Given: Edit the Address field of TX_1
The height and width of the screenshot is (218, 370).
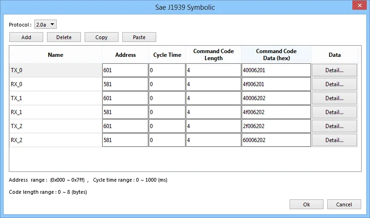Looking at the screenshot, I should (126, 98).
